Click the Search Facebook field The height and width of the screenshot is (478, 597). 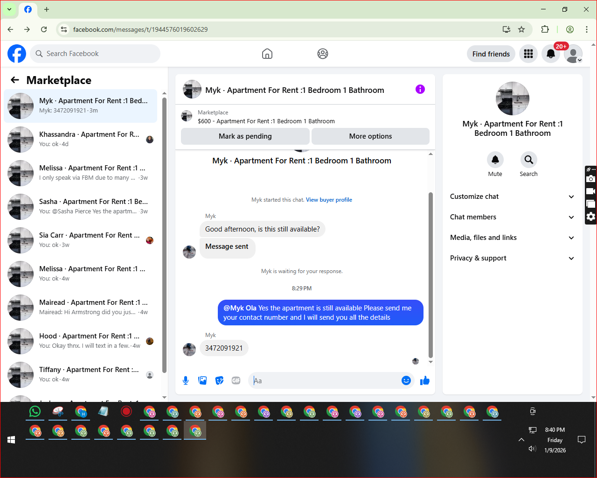coord(95,54)
